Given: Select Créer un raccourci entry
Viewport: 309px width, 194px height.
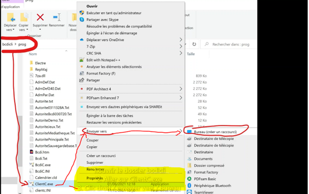Looking at the screenshot, I should (101, 156).
